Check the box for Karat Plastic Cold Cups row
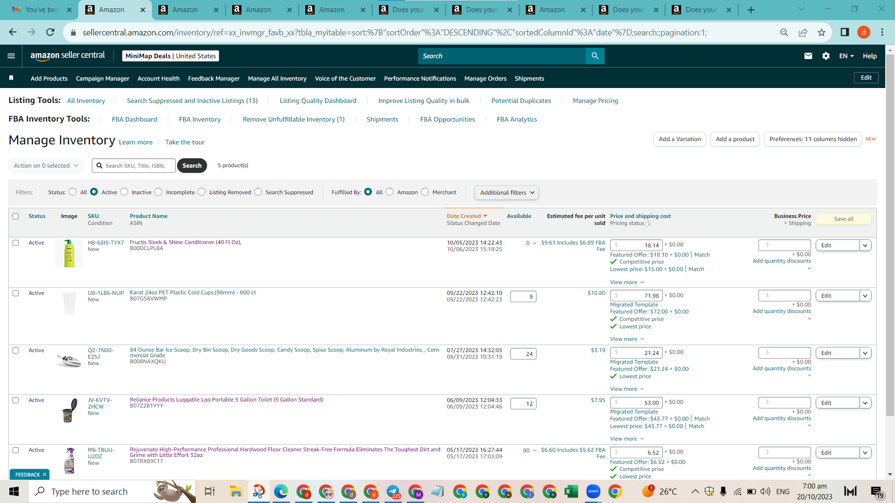The width and height of the screenshot is (895, 503). point(16,293)
